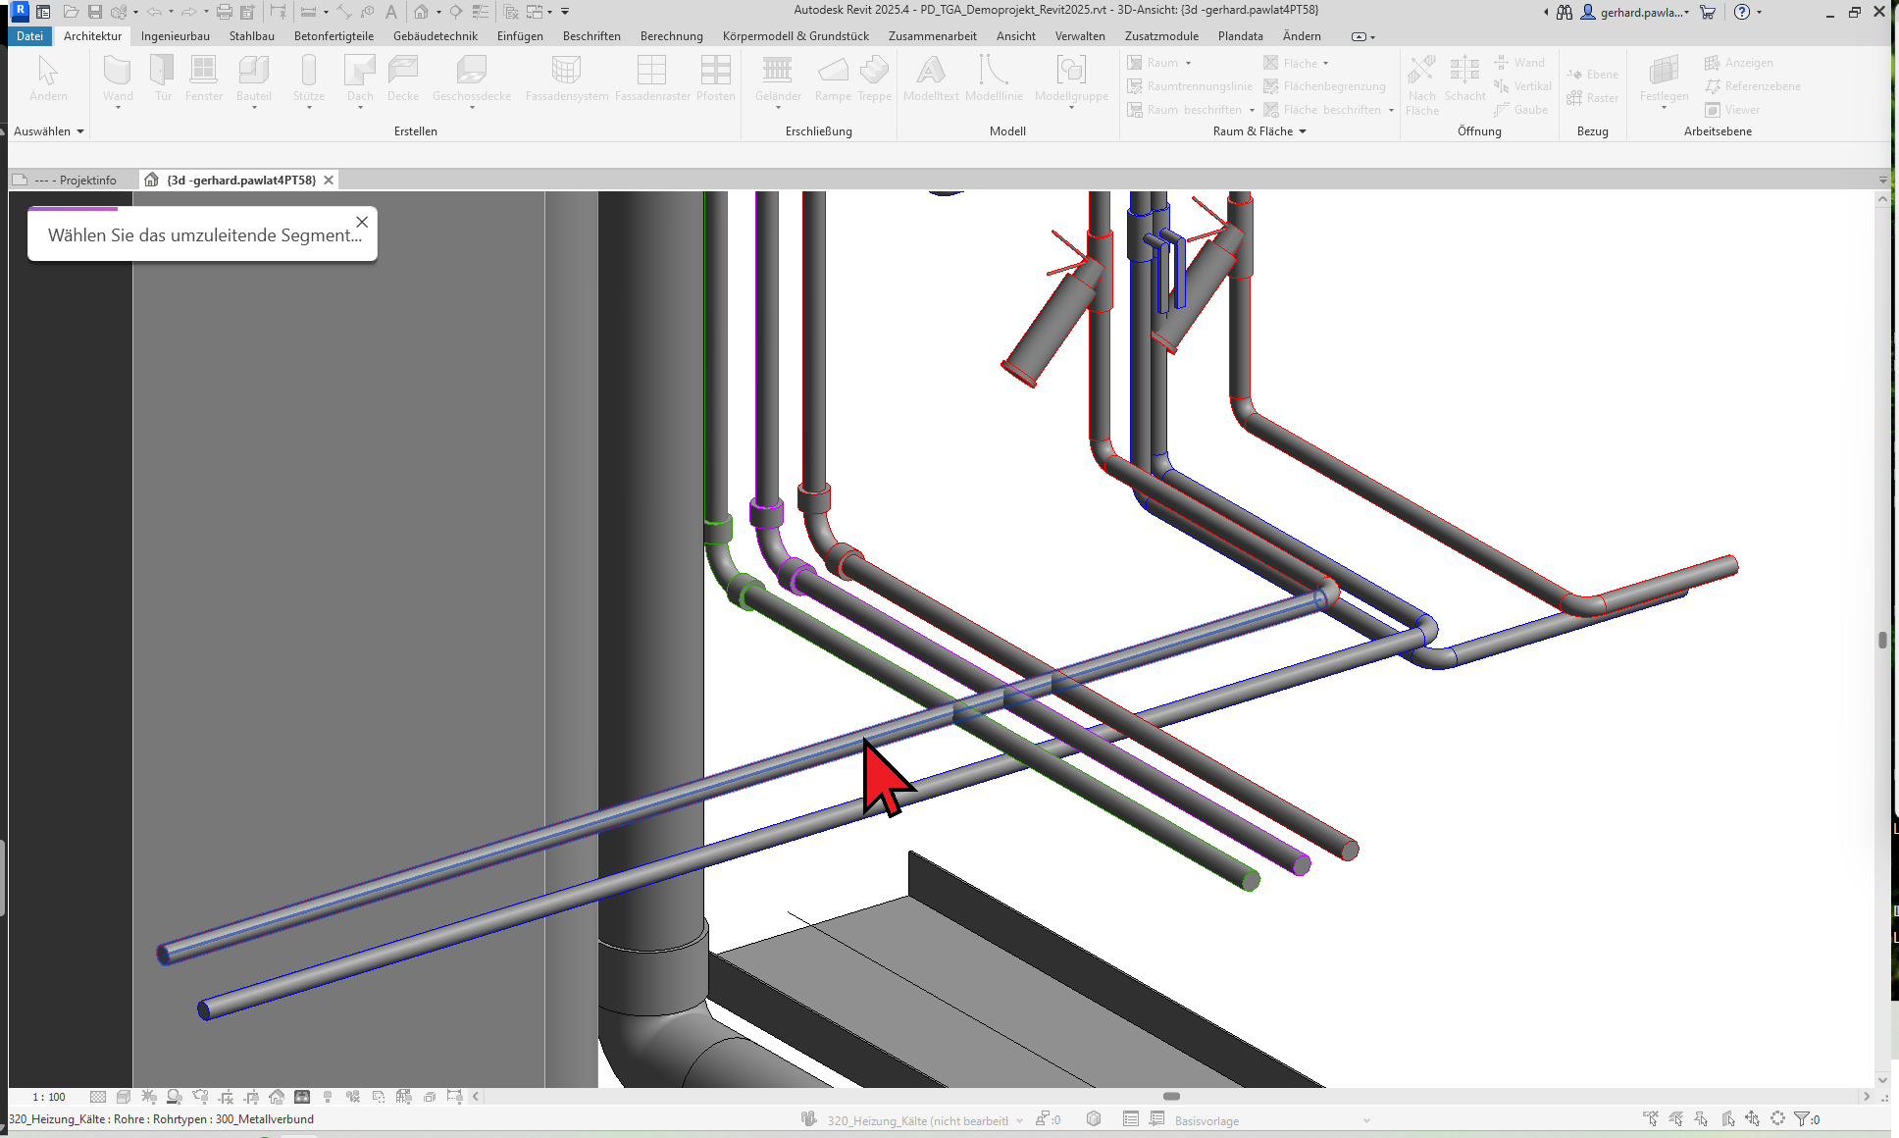Click the Sun Path icon

(x=148, y=1097)
